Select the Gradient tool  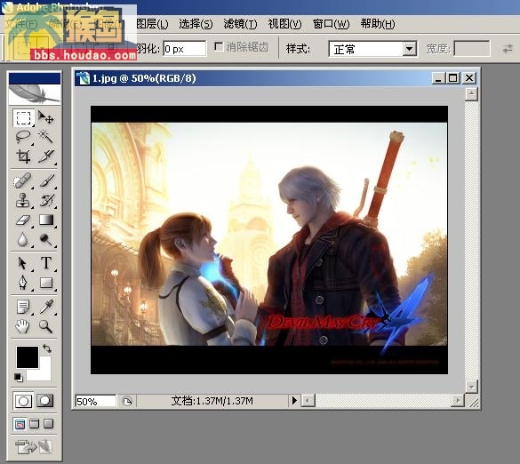(45, 220)
